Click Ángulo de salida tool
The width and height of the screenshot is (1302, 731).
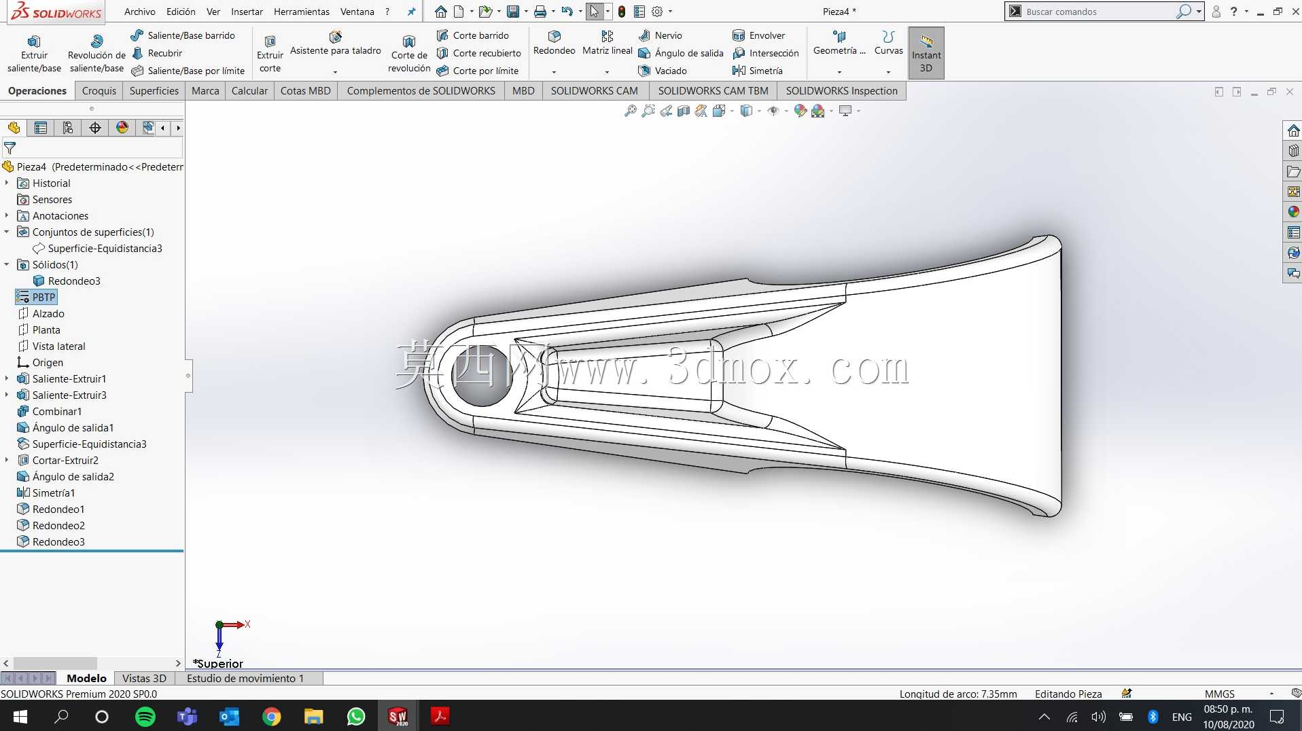pyautogui.click(x=680, y=53)
